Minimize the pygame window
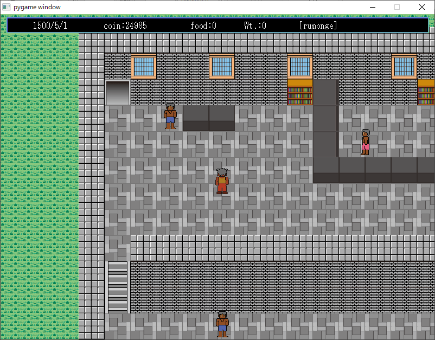This screenshot has width=435, height=340. click(373, 7)
